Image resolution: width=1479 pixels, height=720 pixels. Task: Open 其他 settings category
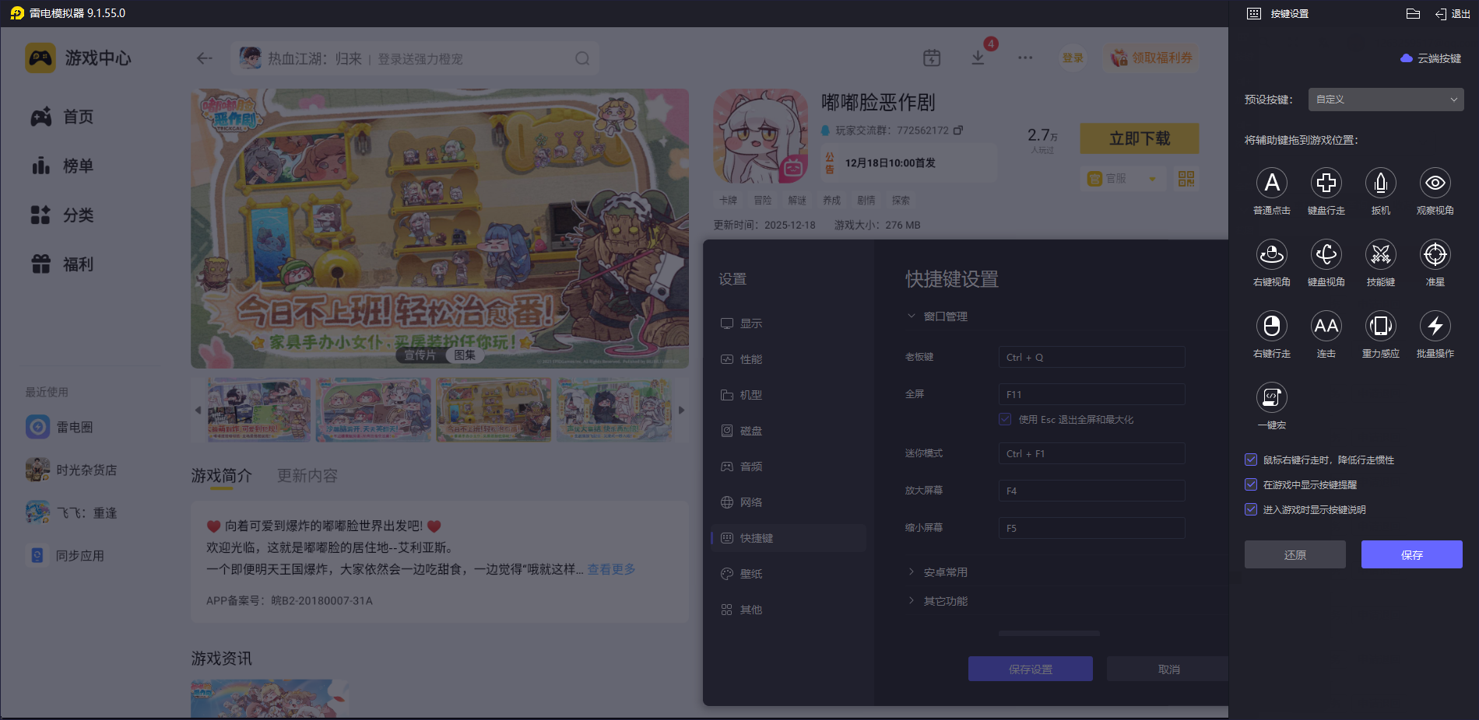point(789,610)
